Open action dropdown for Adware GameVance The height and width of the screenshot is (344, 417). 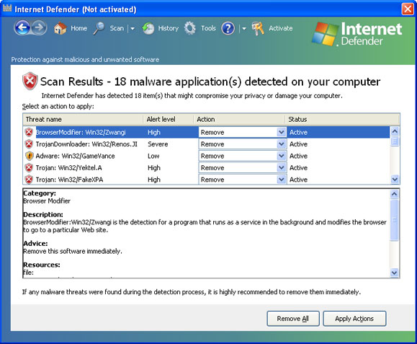281,156
